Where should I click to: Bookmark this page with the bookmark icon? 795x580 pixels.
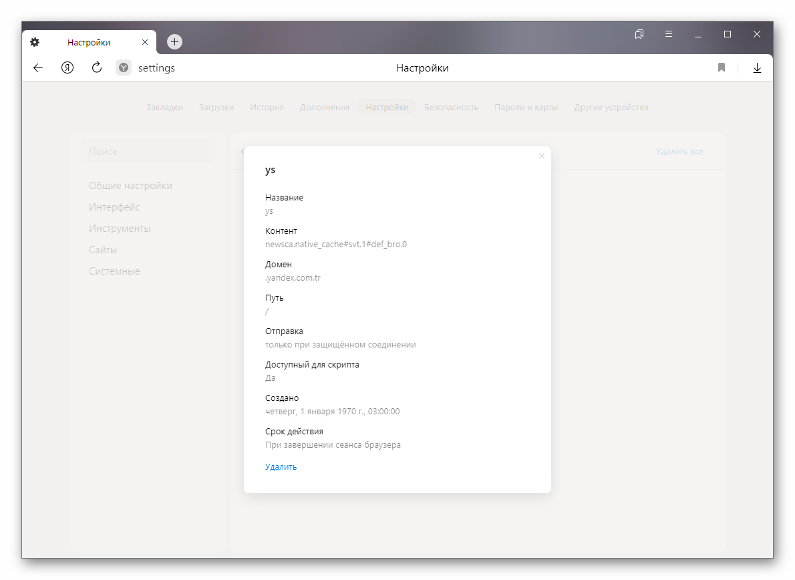click(722, 67)
